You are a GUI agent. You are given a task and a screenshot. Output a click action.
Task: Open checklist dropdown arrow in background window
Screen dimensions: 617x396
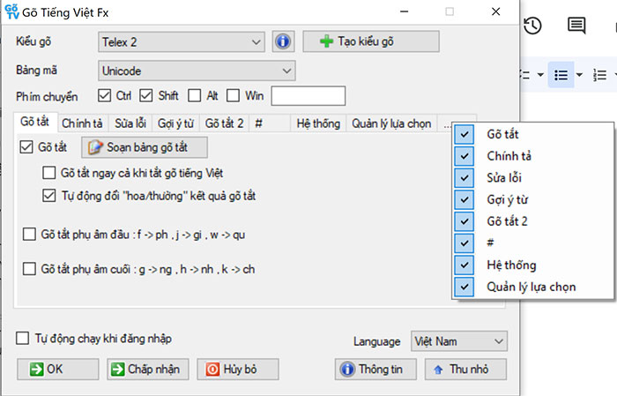click(540, 74)
